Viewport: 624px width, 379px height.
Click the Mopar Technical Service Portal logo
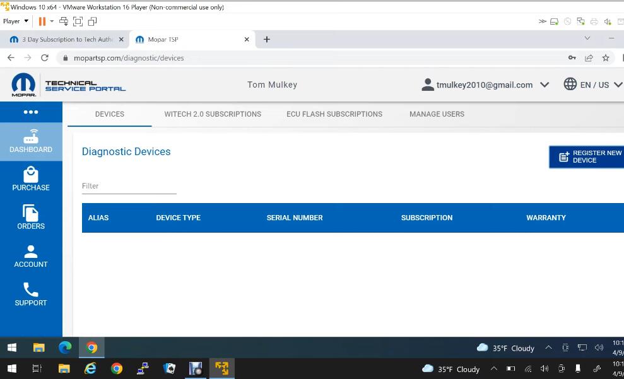coord(68,85)
